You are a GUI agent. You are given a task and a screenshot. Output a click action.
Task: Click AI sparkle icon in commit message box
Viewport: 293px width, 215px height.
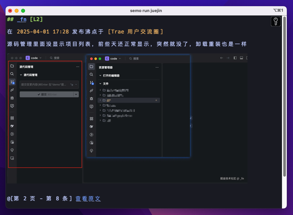point(72,85)
